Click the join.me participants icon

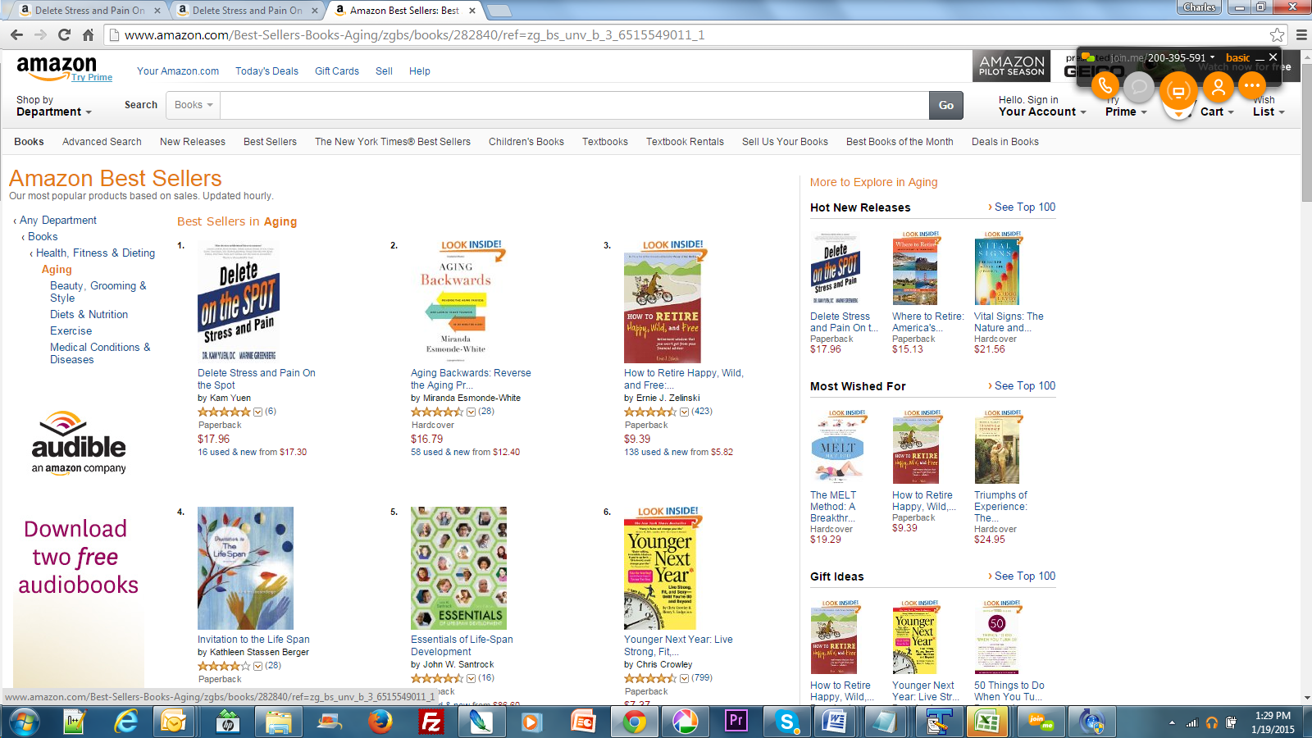1218,85
